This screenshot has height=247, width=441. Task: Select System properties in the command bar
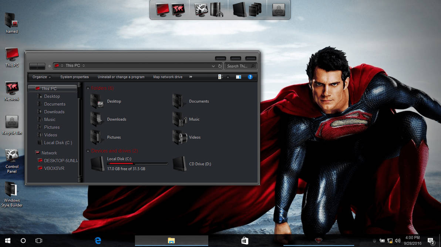coord(75,77)
